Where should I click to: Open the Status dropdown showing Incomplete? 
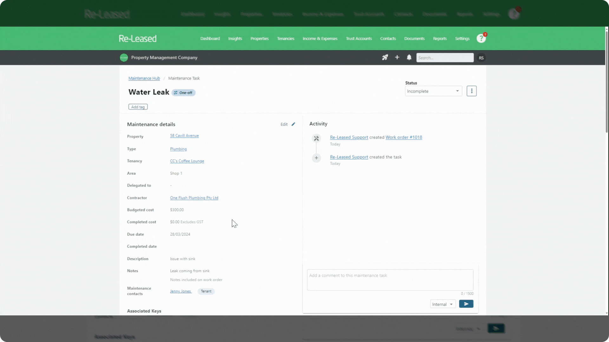434,91
